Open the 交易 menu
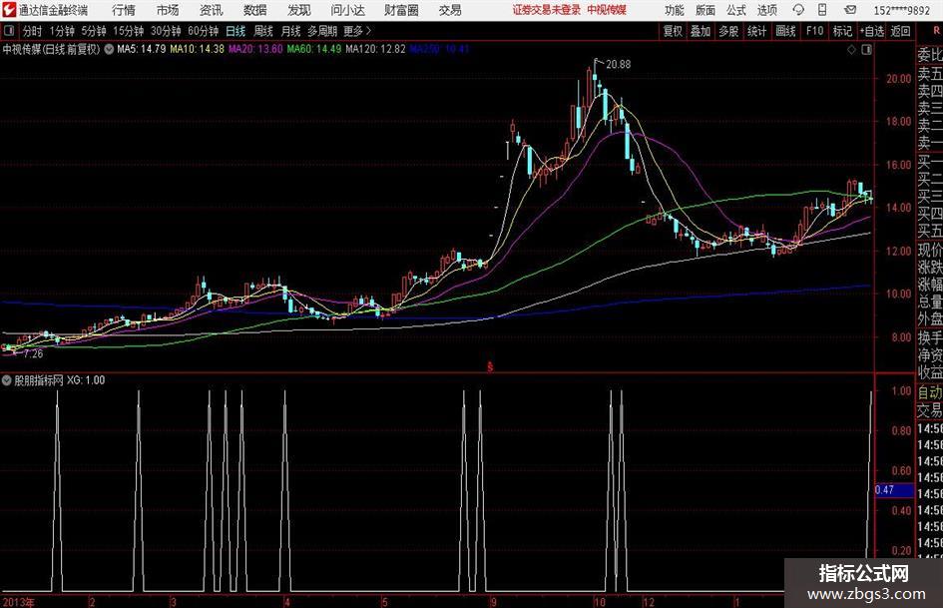Viewport: 943px width, 608px height. 450,10
